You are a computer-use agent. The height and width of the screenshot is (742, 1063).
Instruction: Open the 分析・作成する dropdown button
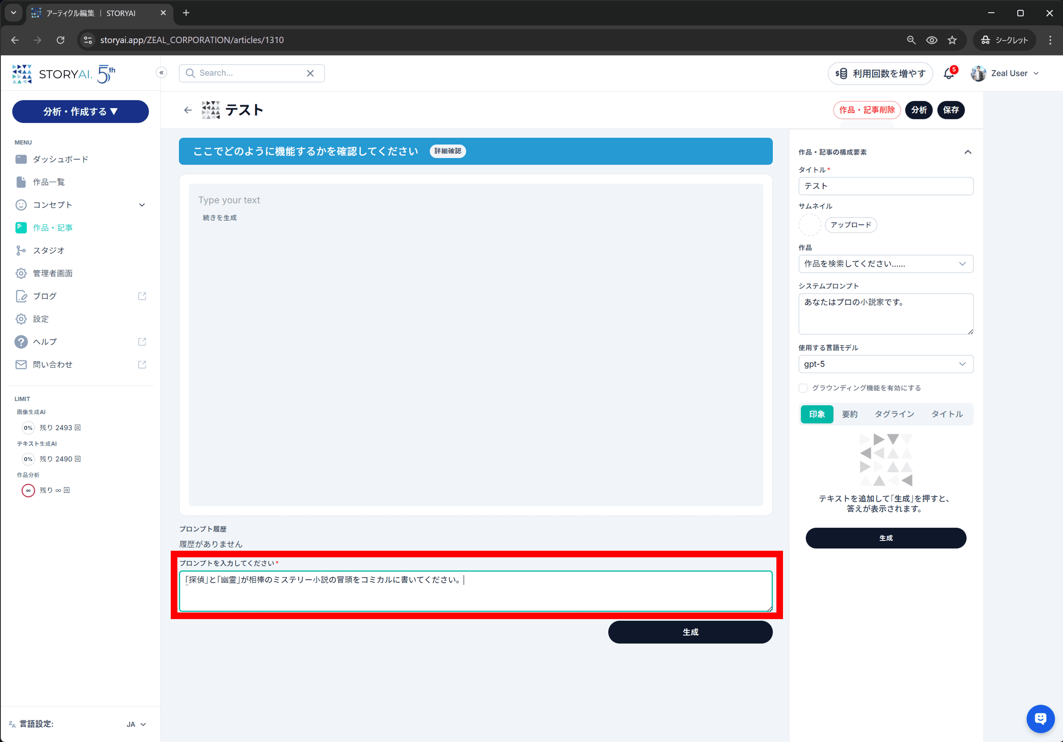click(x=80, y=112)
